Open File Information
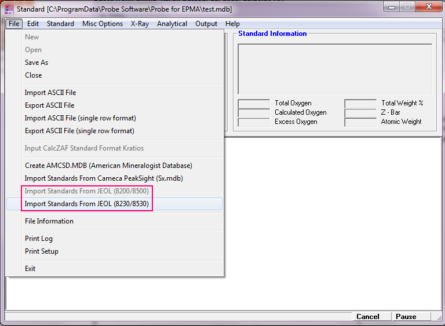 coord(49,221)
